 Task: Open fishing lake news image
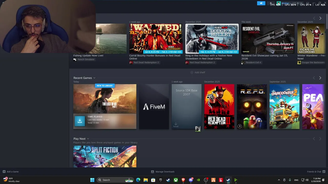(x=111, y=39)
